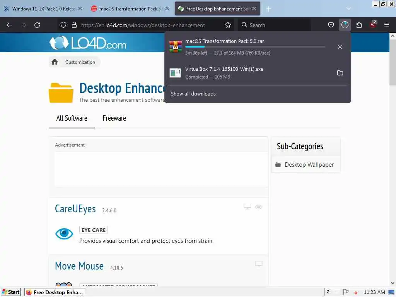Click the VirtualBox-7.1.4-165100-Win(1).exe filename
396x297 pixels.
(x=224, y=69)
